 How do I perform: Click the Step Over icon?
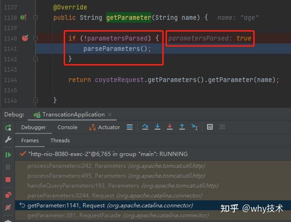145,127
